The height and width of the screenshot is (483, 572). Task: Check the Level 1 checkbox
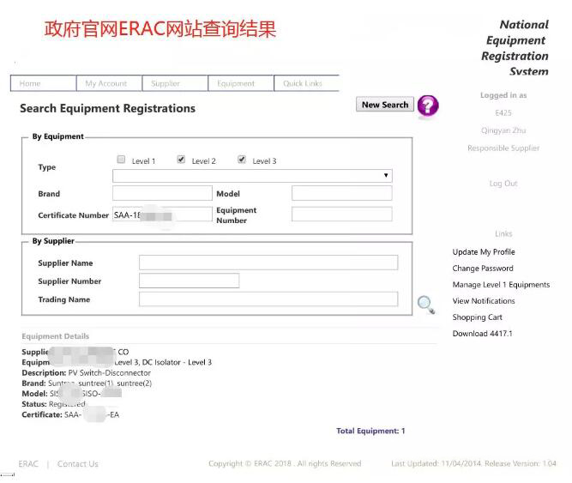(x=121, y=160)
